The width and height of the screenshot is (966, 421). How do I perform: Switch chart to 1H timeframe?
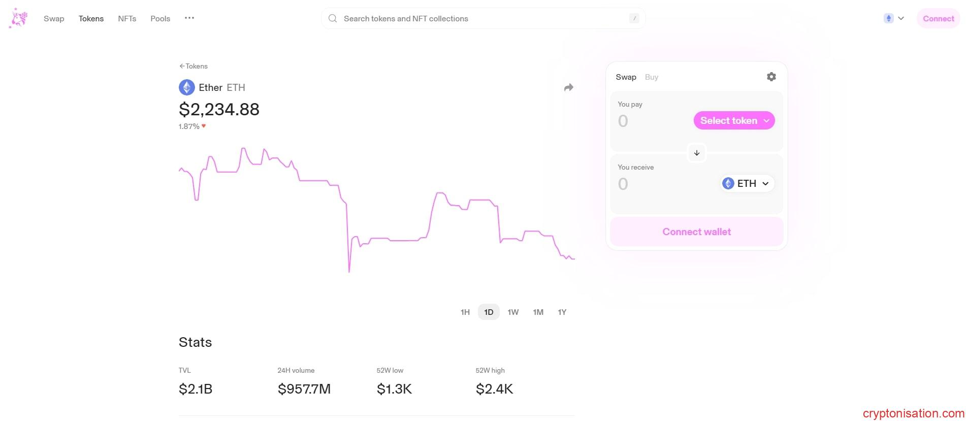(465, 312)
